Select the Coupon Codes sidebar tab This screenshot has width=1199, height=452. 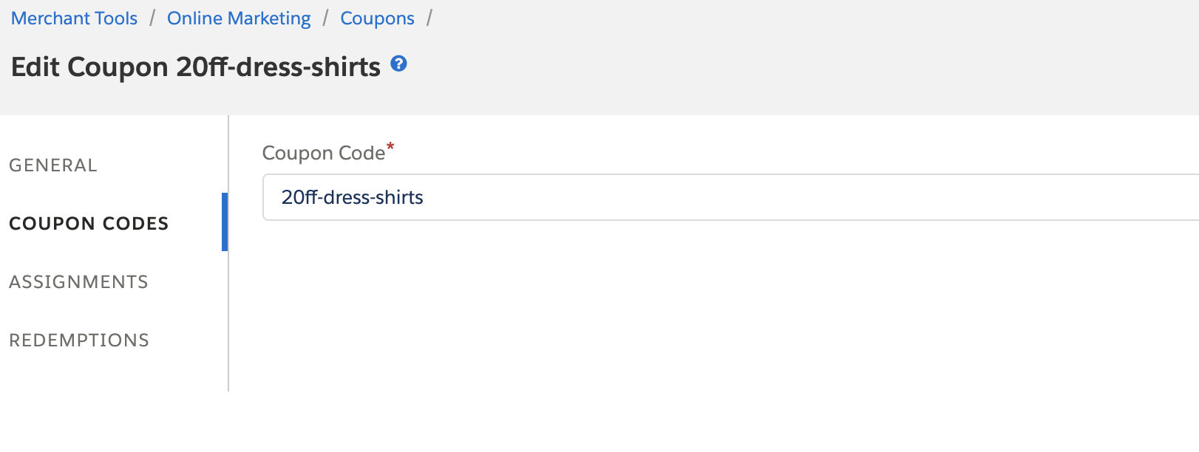89,224
